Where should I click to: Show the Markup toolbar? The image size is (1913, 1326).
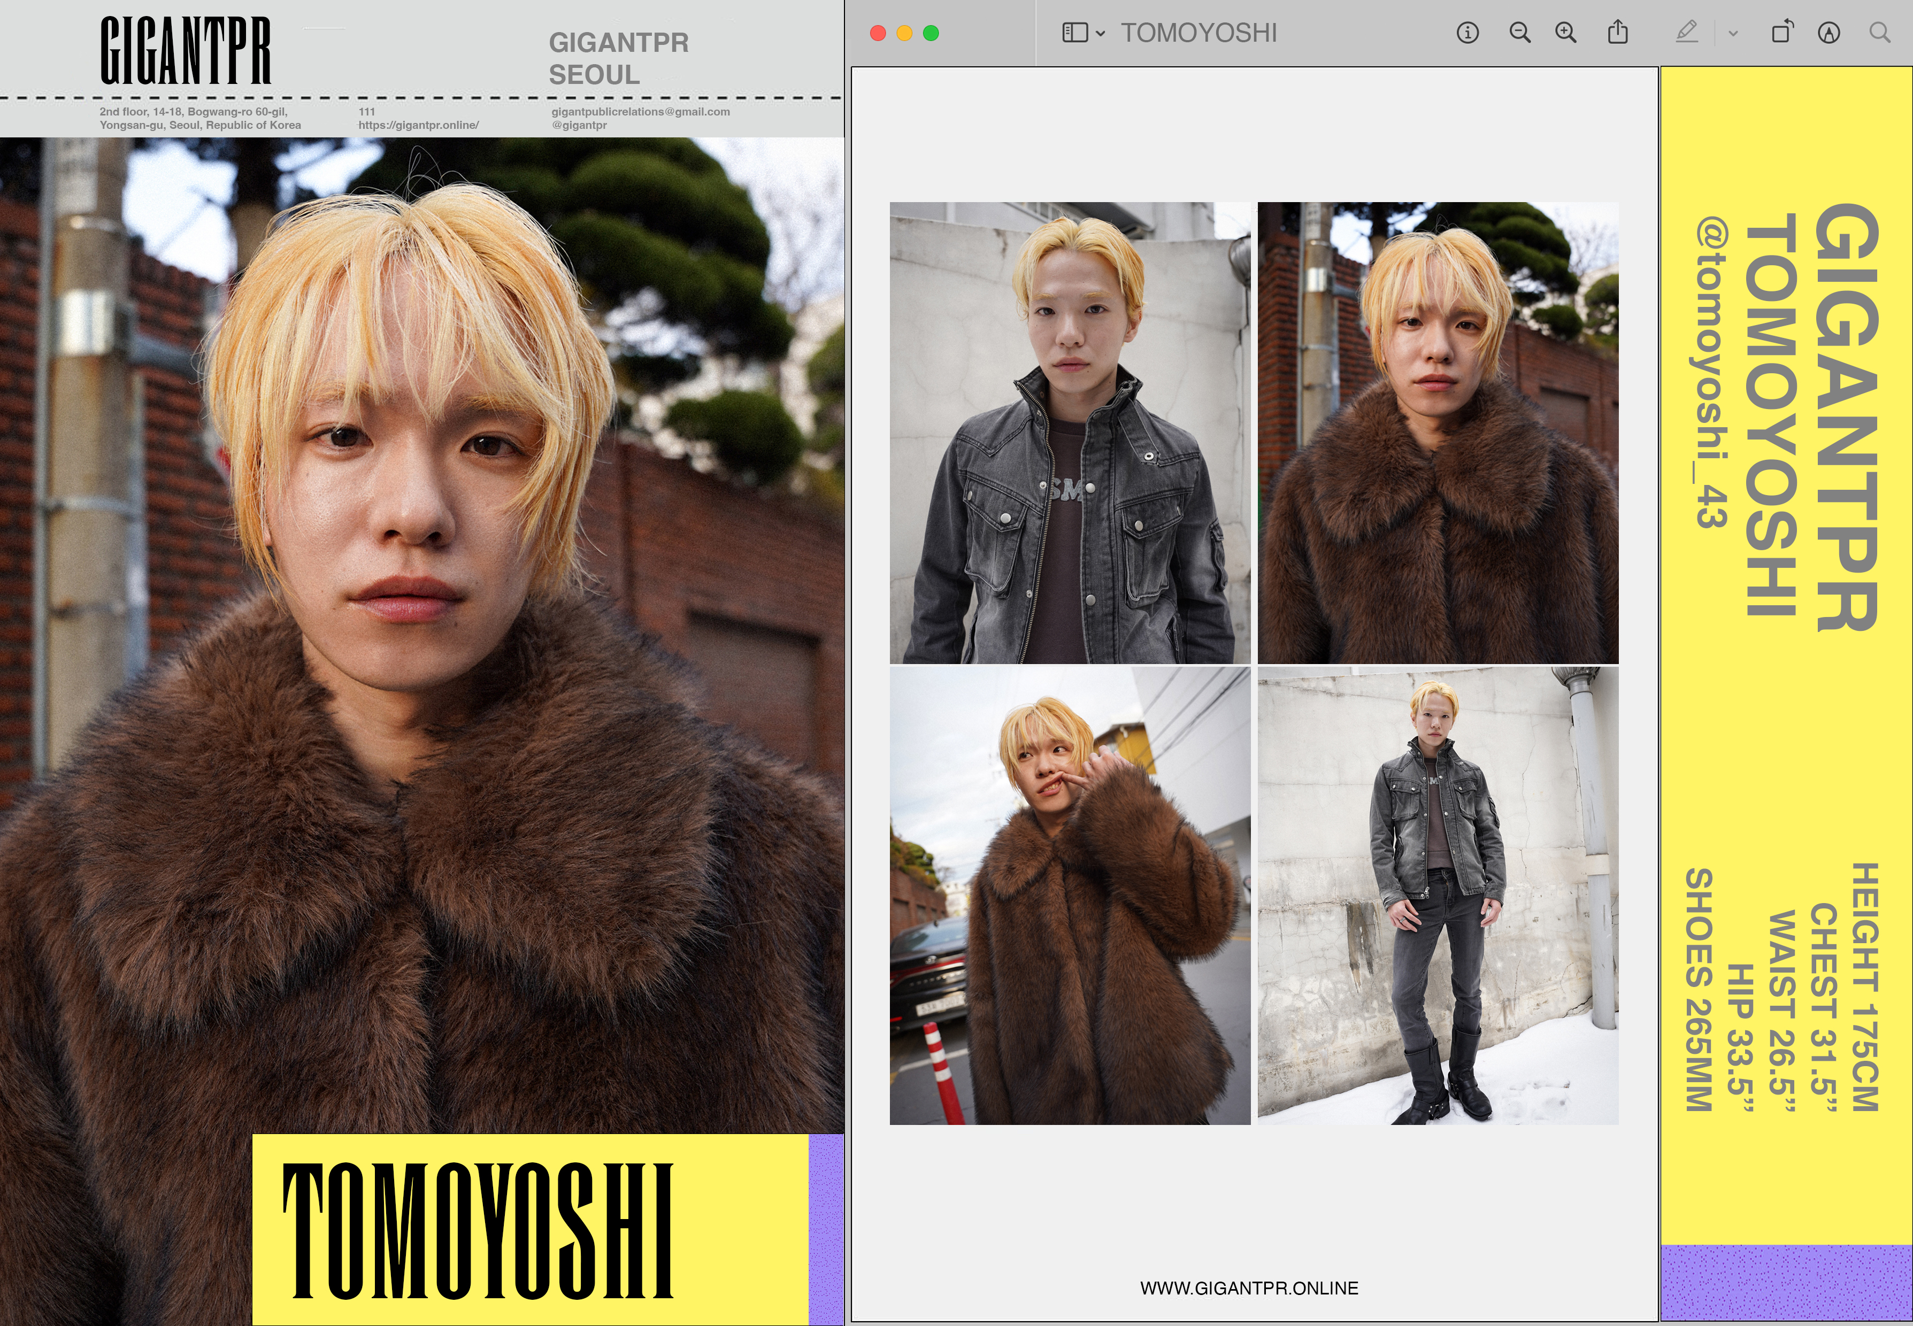click(x=1829, y=33)
